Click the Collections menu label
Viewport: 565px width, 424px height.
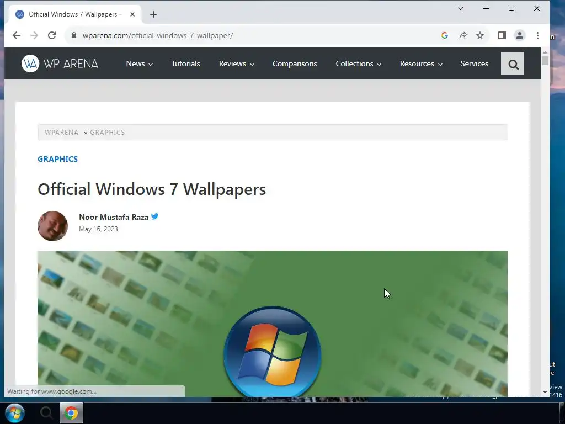click(355, 63)
